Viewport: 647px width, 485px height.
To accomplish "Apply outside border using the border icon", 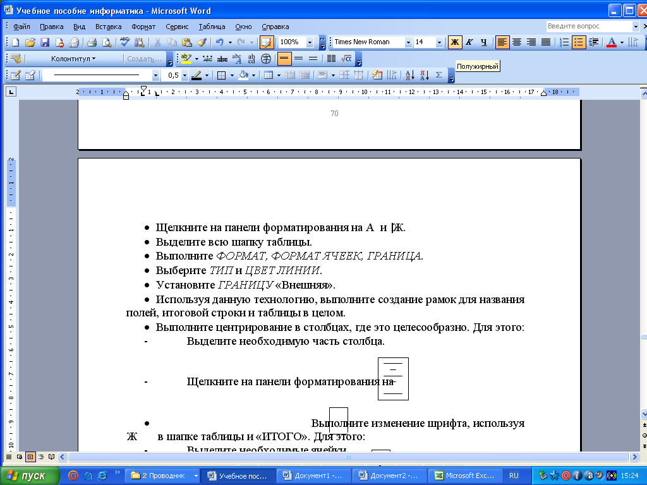I will (222, 76).
